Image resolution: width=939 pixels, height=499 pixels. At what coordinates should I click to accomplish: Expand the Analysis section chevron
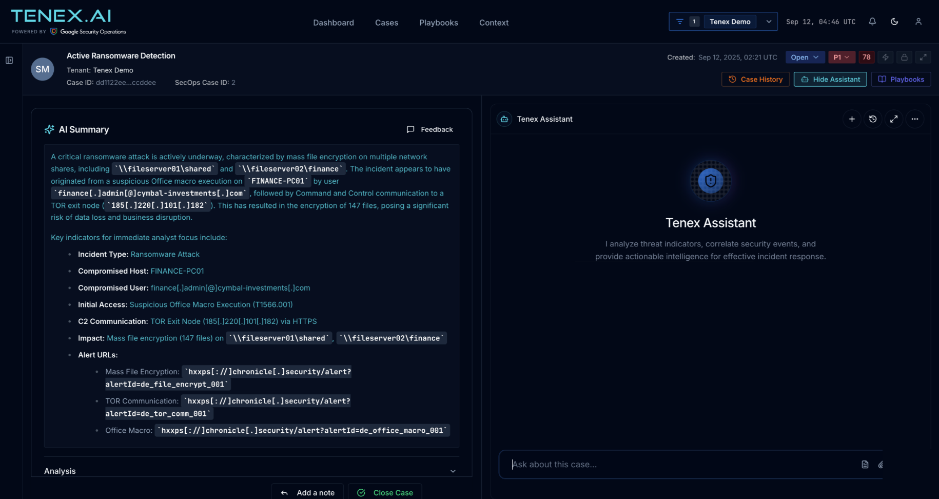coord(453,471)
